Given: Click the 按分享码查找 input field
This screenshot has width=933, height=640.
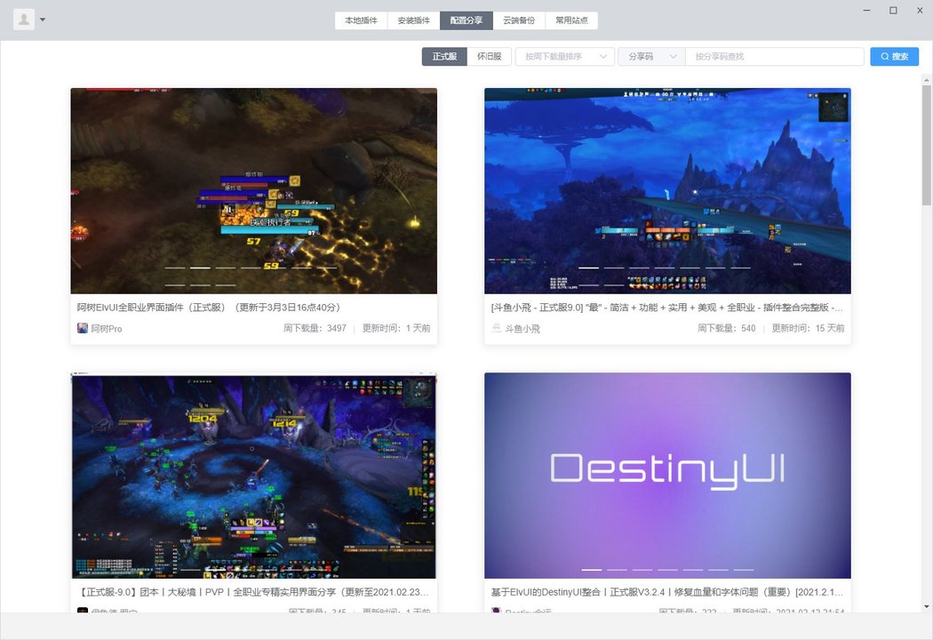Looking at the screenshot, I should click(x=772, y=56).
